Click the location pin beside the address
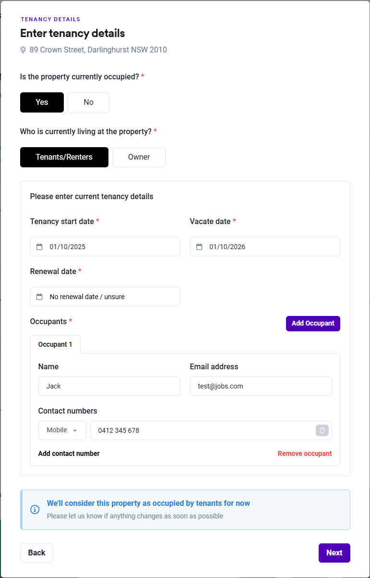This screenshot has height=578, width=370. pyautogui.click(x=23, y=50)
